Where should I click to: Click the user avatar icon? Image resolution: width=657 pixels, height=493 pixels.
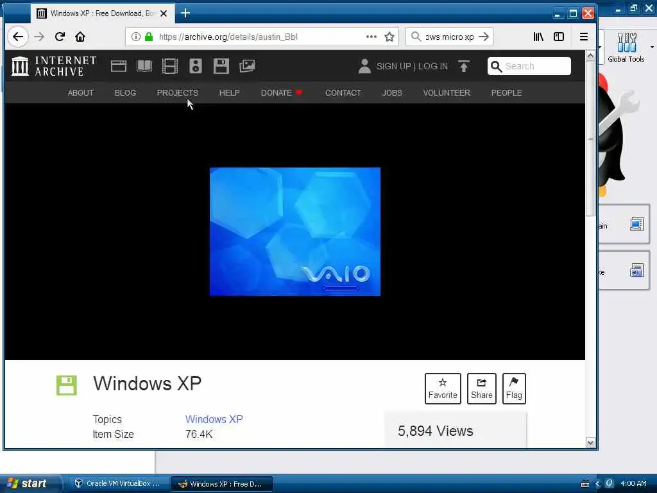[364, 66]
